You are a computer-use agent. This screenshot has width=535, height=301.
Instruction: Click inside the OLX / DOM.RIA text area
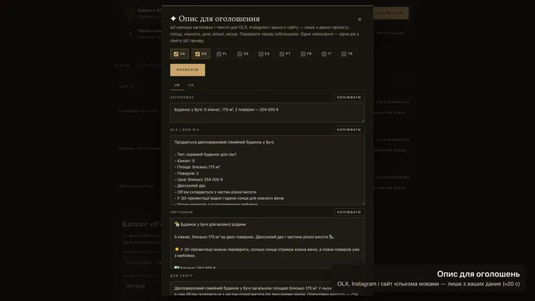coord(267,170)
